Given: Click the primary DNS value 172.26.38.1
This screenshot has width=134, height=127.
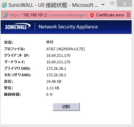Looking at the screenshot, I should [x=56, y=68].
